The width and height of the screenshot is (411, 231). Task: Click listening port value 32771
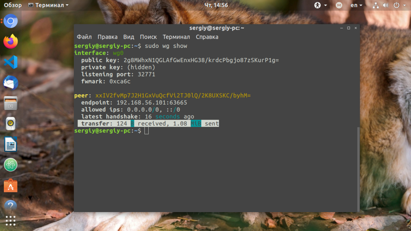(147, 74)
